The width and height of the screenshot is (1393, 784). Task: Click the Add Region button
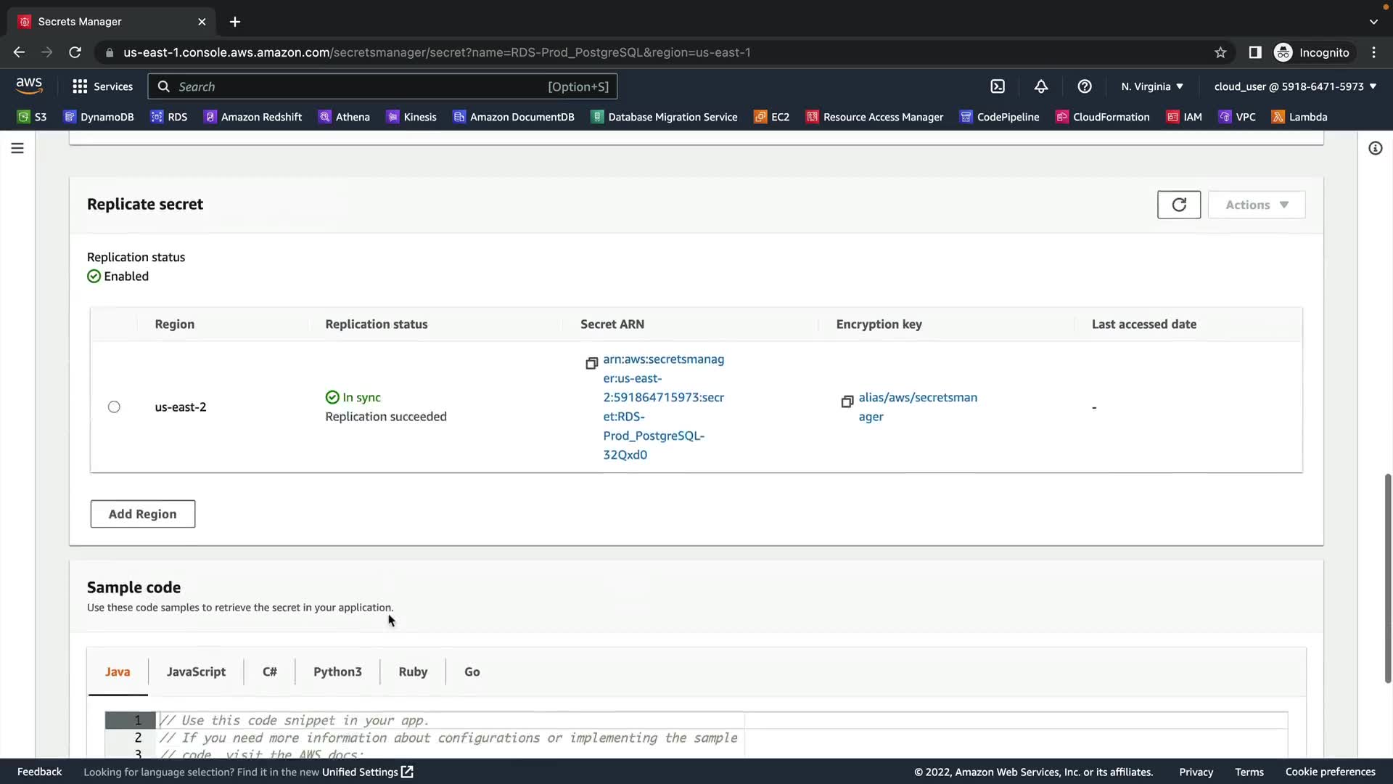[x=142, y=514]
